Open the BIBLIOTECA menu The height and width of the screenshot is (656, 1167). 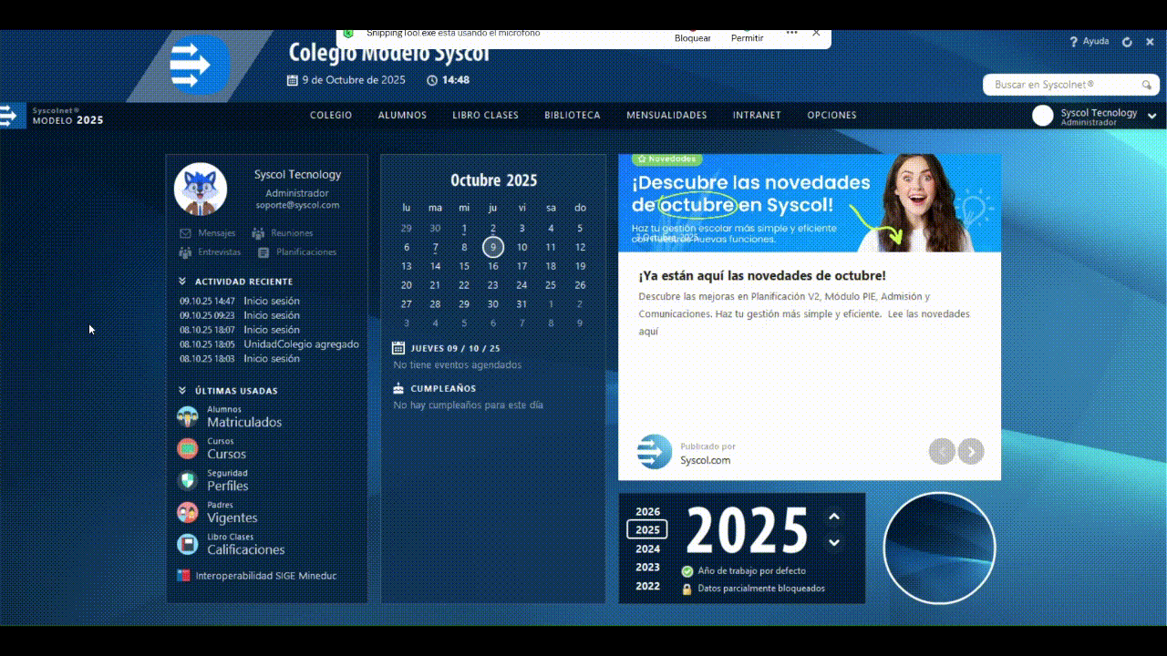tap(573, 116)
